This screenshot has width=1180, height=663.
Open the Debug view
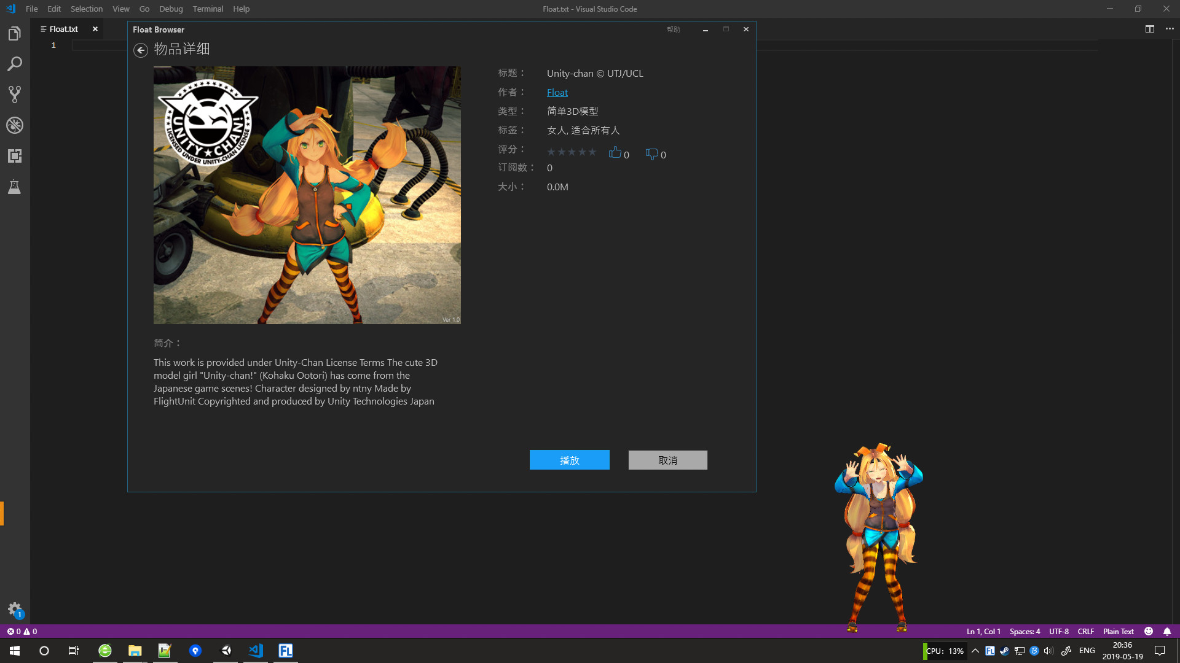tap(15, 125)
